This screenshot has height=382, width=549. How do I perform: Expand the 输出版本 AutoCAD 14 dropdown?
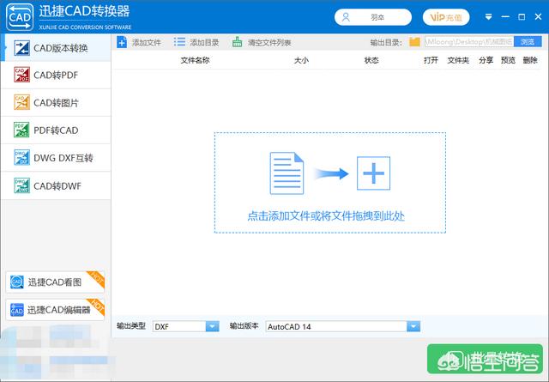413,326
